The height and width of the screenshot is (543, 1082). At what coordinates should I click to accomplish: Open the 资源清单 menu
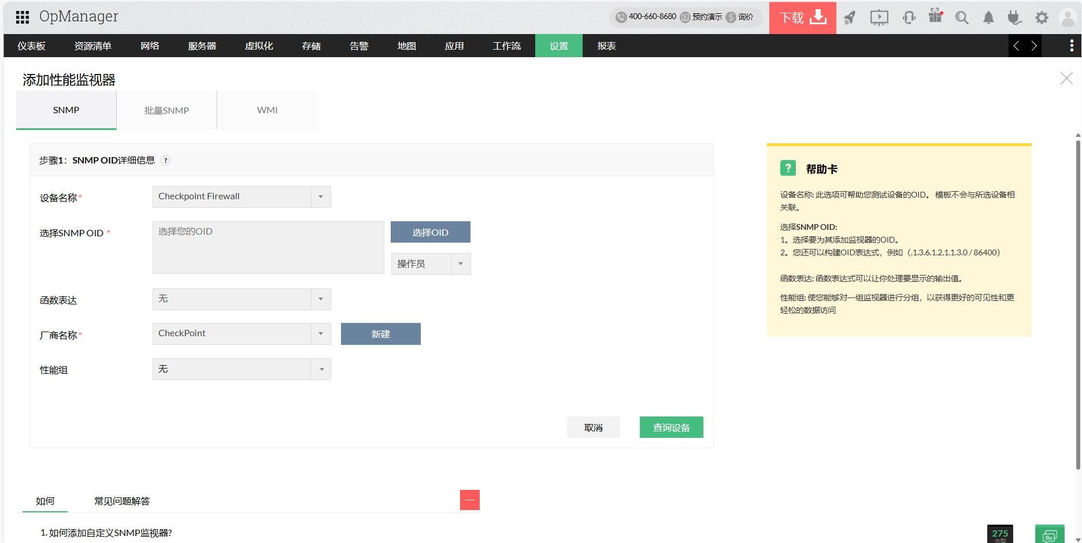click(x=92, y=46)
